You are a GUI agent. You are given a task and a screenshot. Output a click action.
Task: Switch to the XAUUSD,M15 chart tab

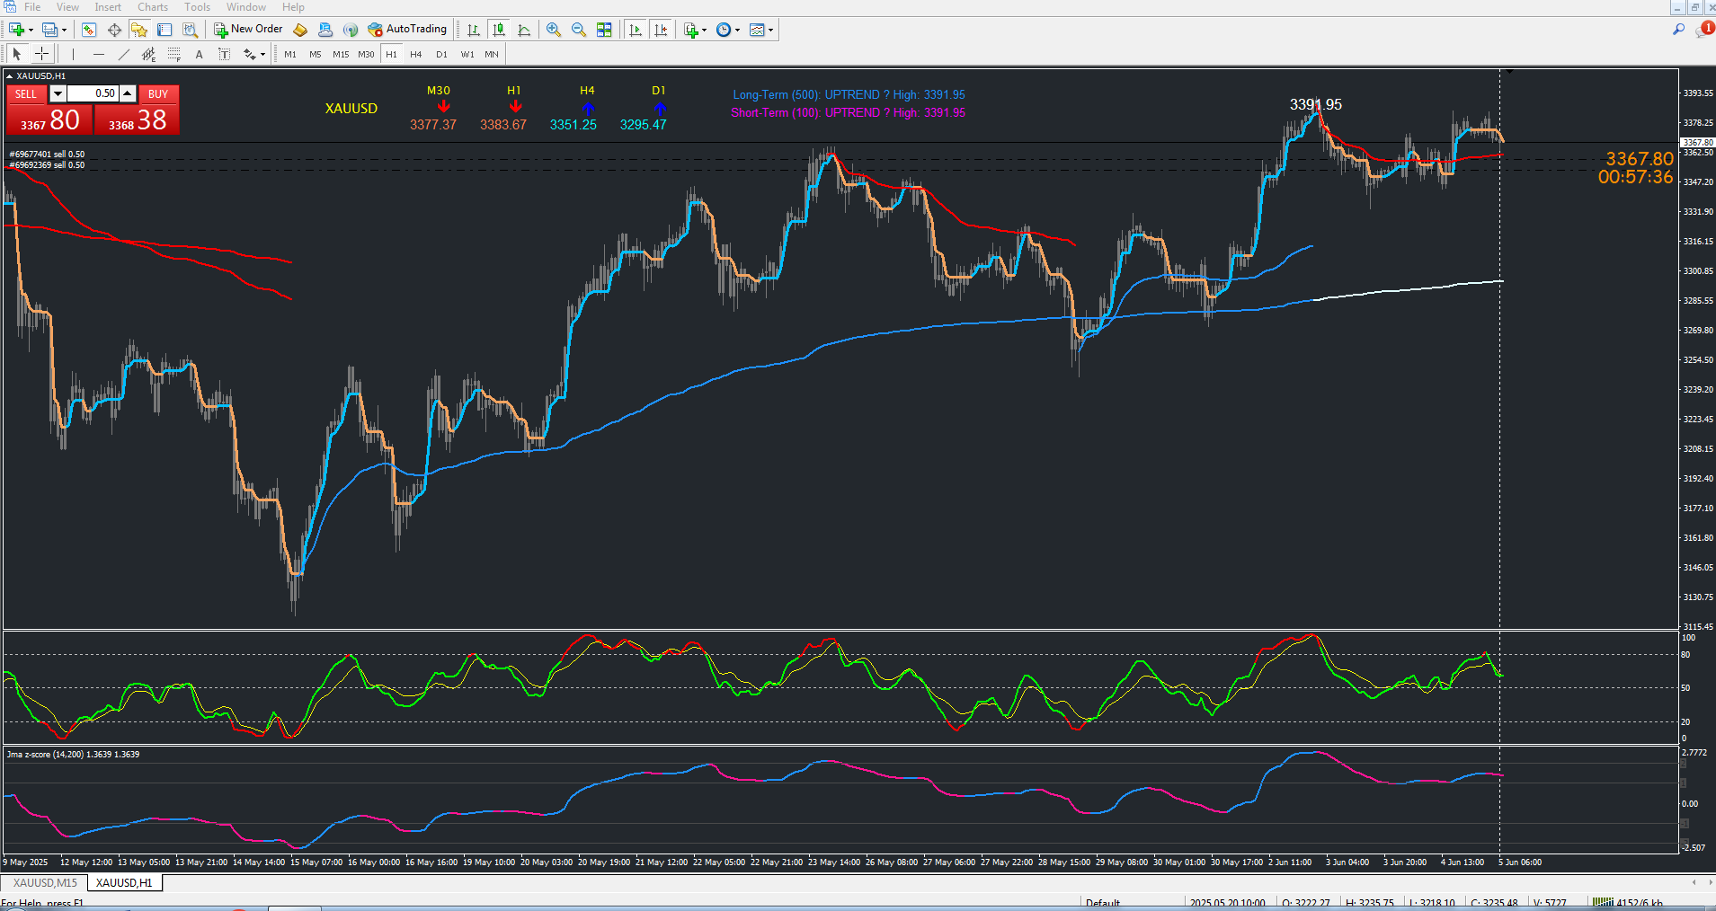pyautogui.click(x=45, y=883)
